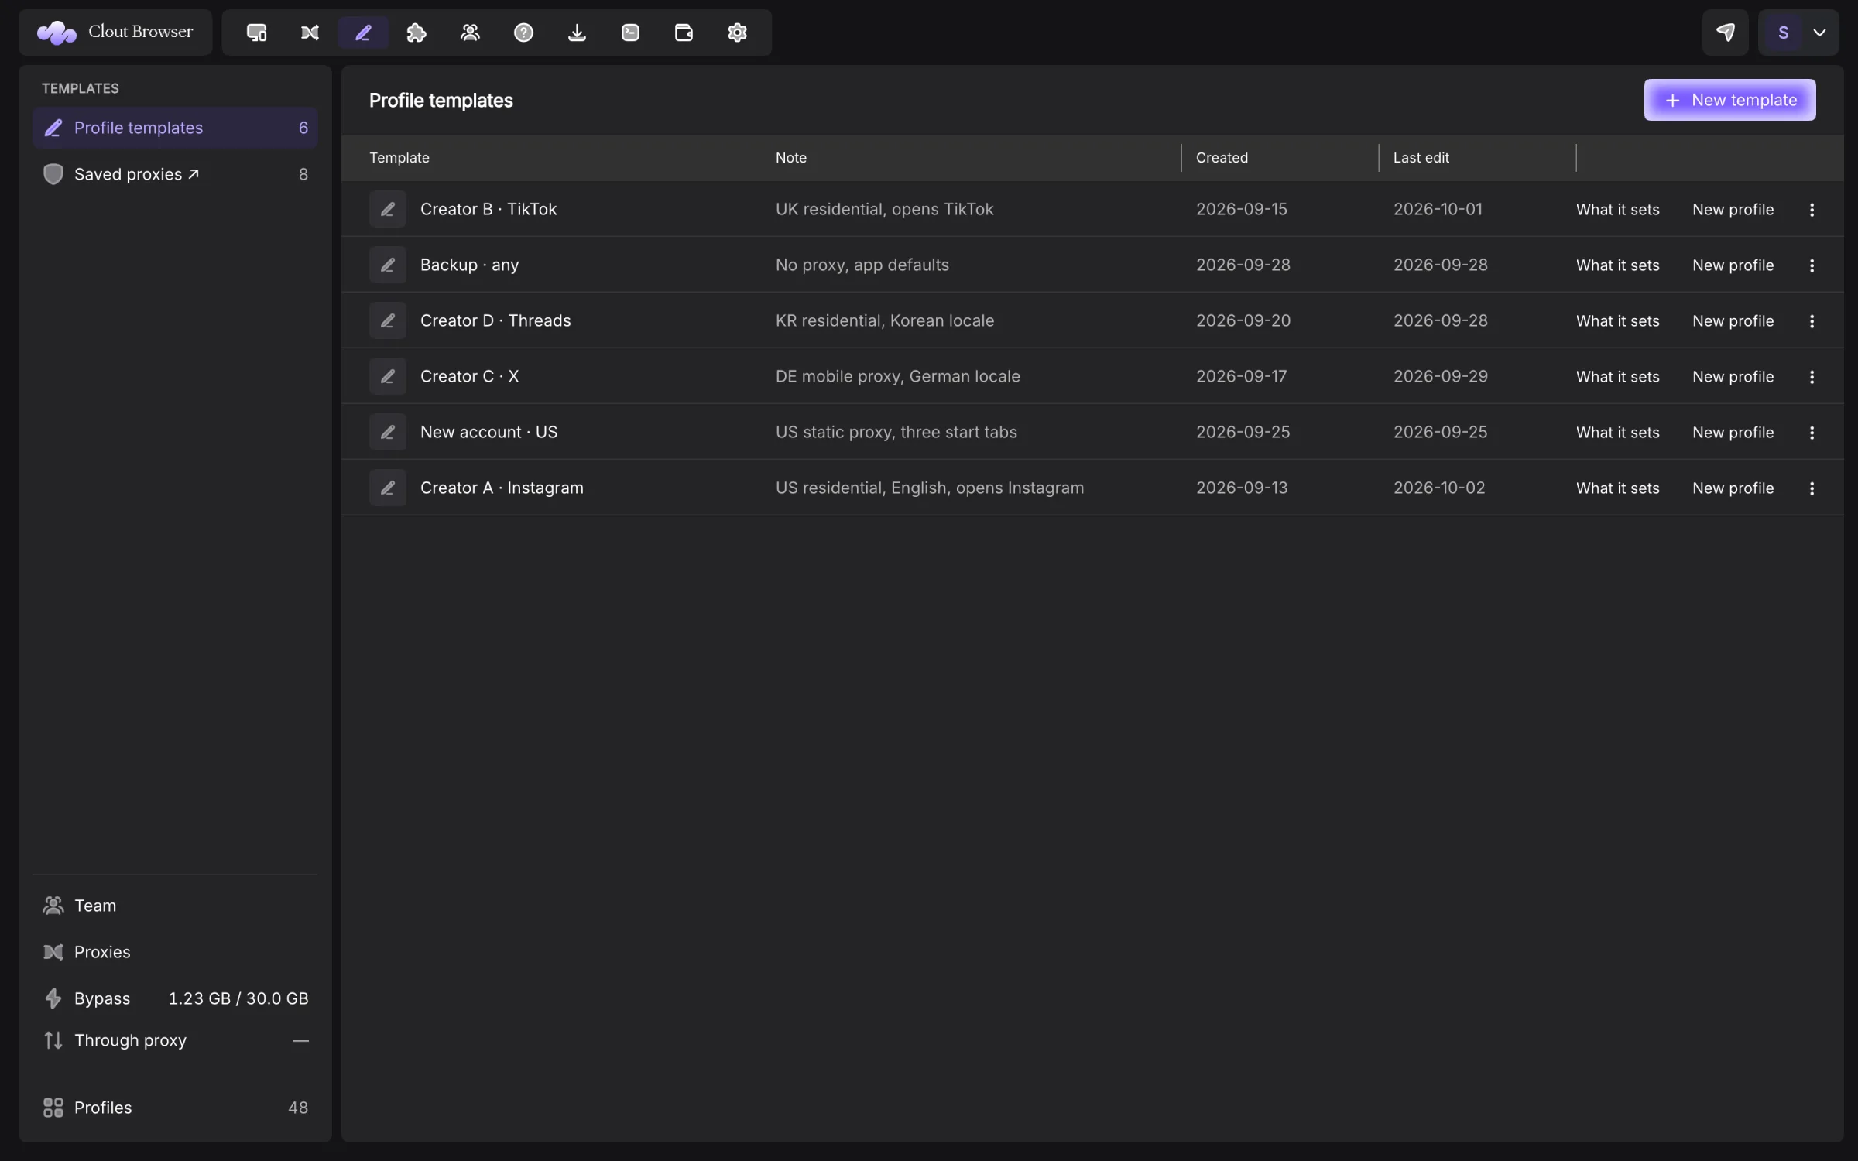The height and width of the screenshot is (1161, 1858).
Task: Open more options menu for Backup · any
Action: pyautogui.click(x=1812, y=265)
